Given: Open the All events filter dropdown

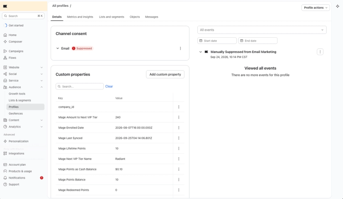Looking at the screenshot, I should click(x=262, y=30).
